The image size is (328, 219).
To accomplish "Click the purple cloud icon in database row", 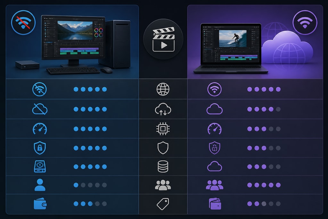I will click(214, 166).
